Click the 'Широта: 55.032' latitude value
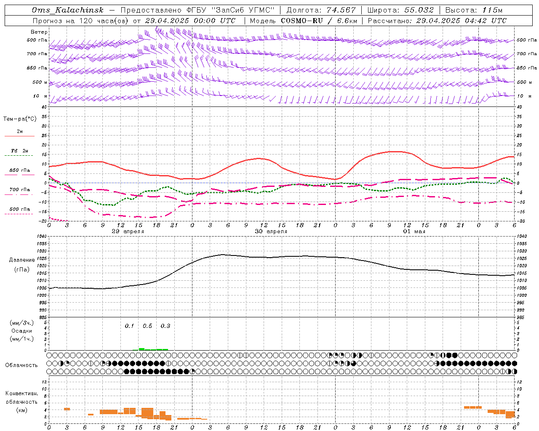Image resolution: width=539 pixels, height=431 pixels. tap(400, 10)
